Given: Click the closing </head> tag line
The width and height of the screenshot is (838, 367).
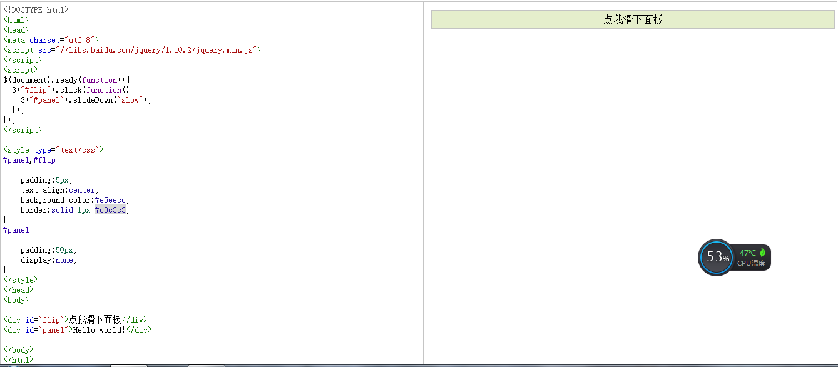Looking at the screenshot, I should (x=18, y=290).
